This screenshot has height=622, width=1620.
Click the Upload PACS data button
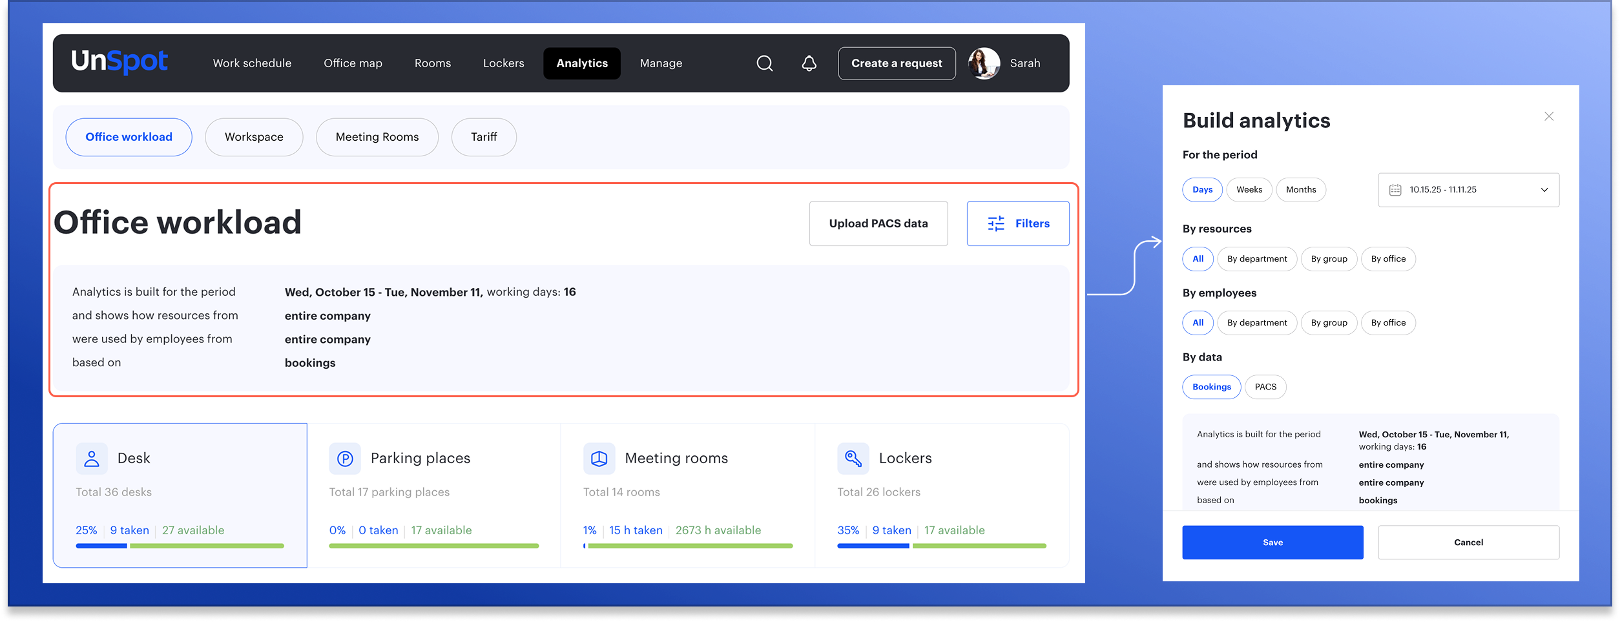pyautogui.click(x=878, y=223)
